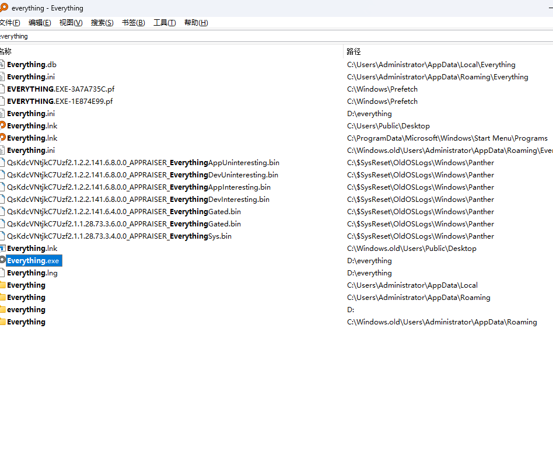The image size is (553, 468).
Task: Select 28.73.3.6.0.0 EverythingGated.bin file
Action: click(x=124, y=224)
